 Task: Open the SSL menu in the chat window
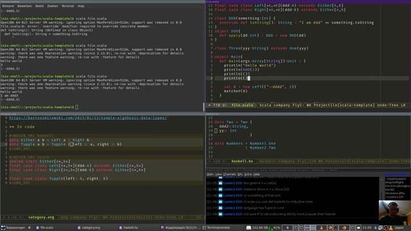(x=240, y=174)
